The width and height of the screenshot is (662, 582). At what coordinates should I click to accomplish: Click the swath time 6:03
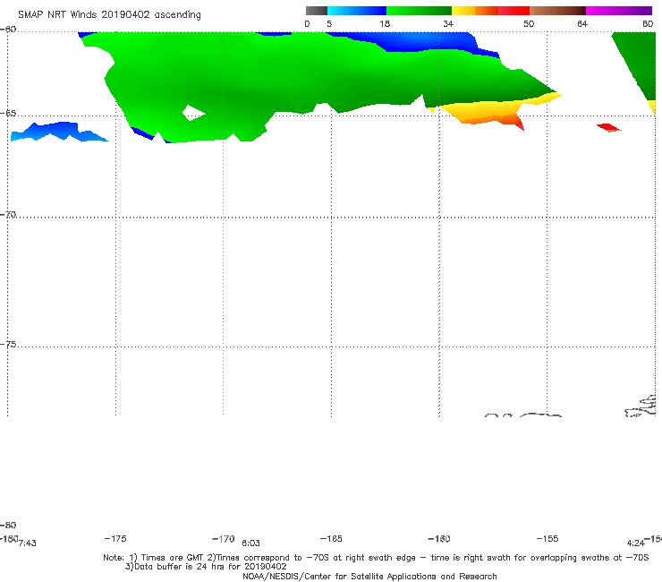pos(250,543)
